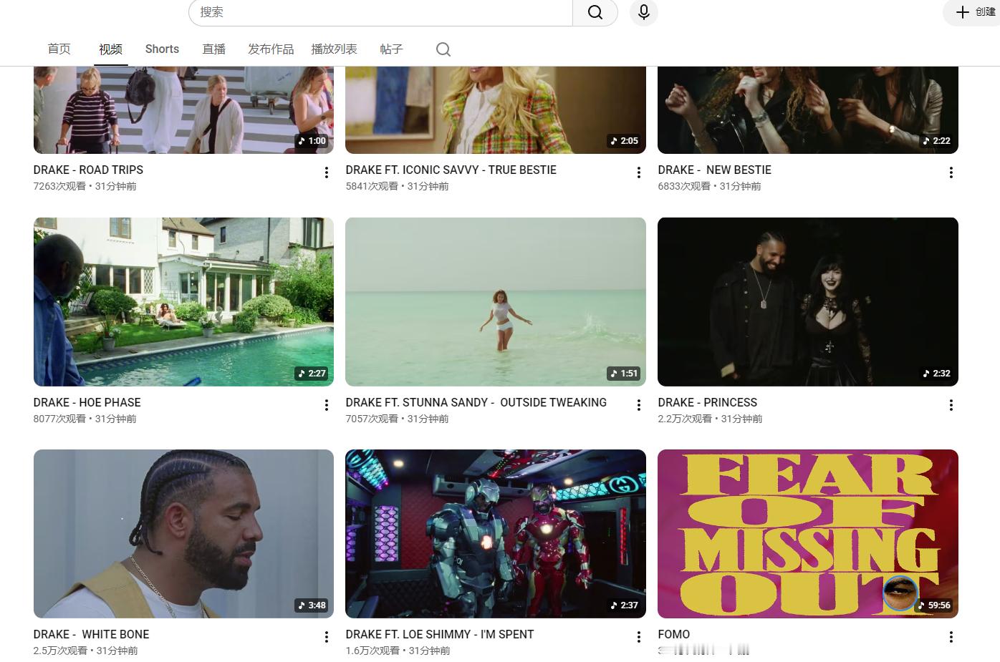
Task: Open options menu for TRUE BESTIE video
Action: (638, 172)
